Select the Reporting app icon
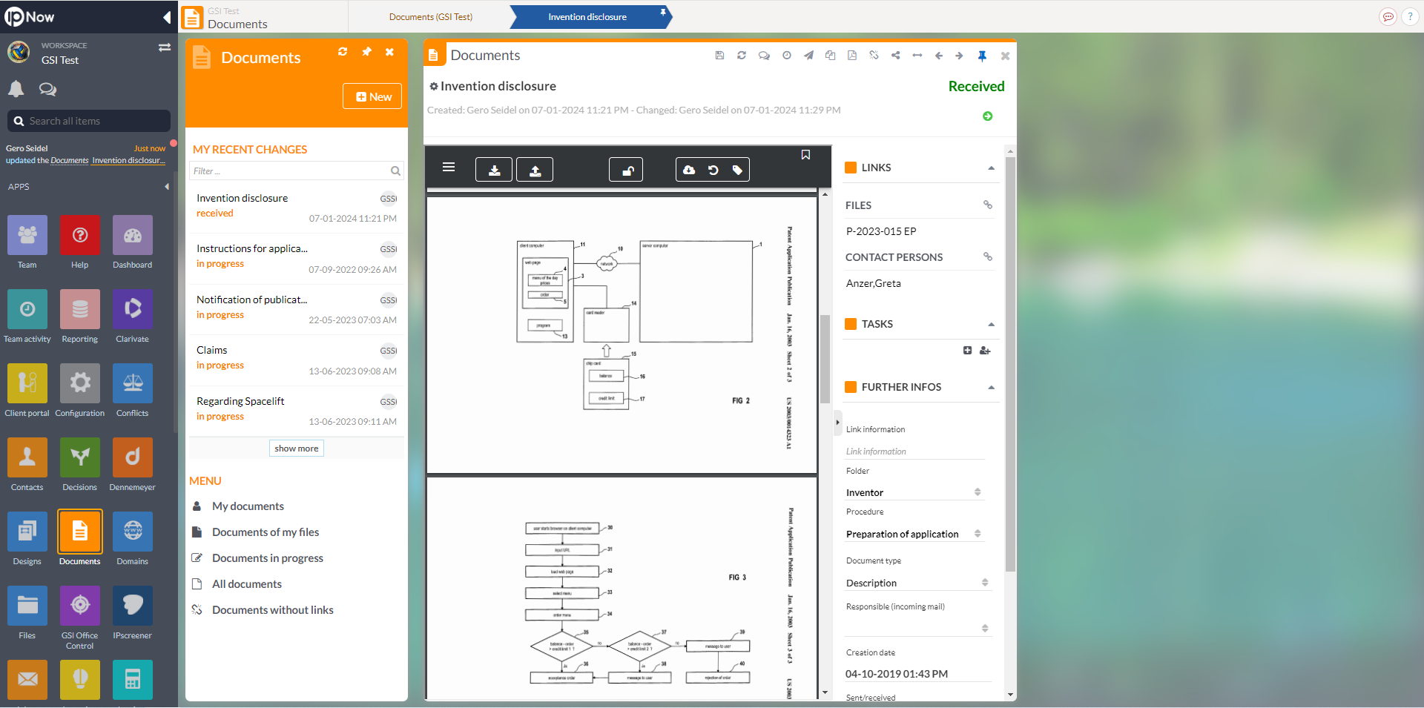 [79, 309]
